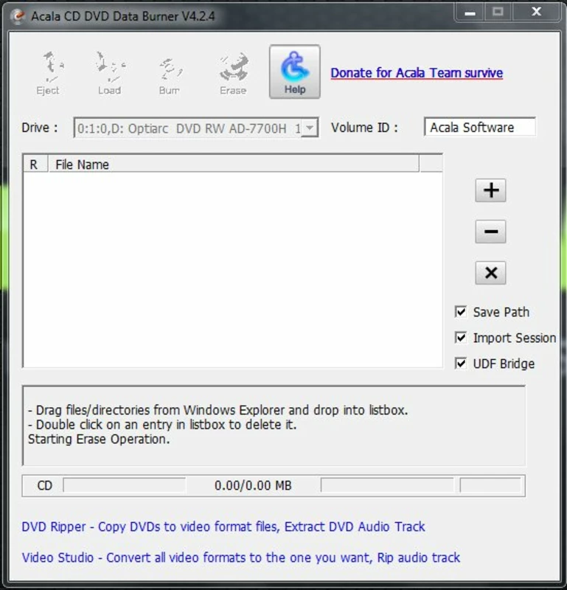Click the CD media type label
This screenshot has height=590, width=567.
pyautogui.click(x=44, y=485)
